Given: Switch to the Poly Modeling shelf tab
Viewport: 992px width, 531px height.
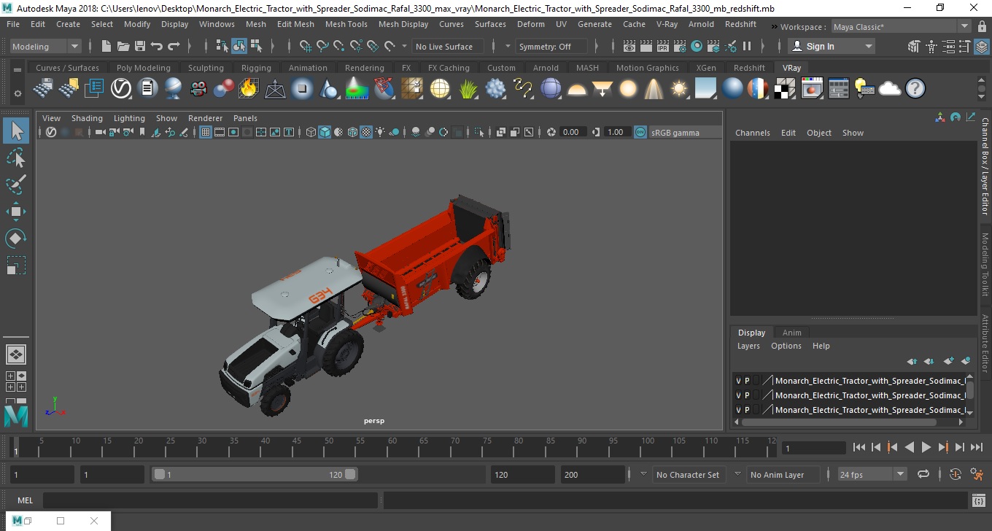Looking at the screenshot, I should click(x=143, y=68).
